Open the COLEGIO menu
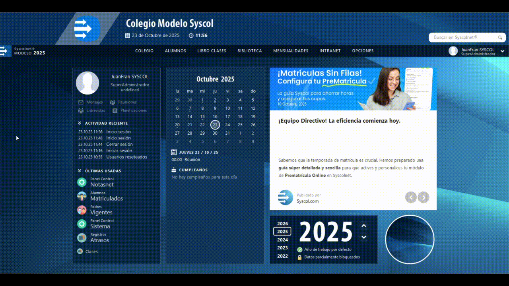The height and width of the screenshot is (286, 509). coord(144,51)
